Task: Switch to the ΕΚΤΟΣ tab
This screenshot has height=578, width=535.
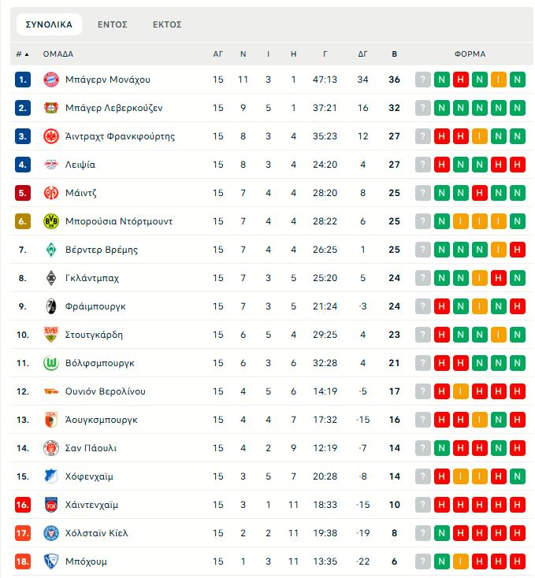Action: coord(167,24)
